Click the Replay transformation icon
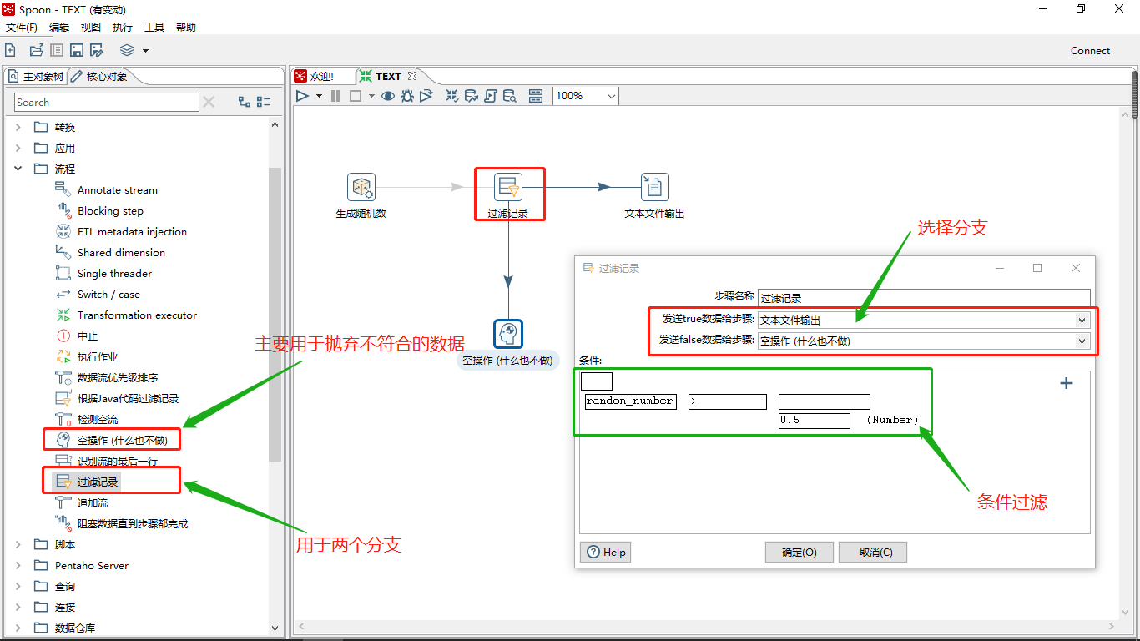The width and height of the screenshot is (1140, 641). click(426, 96)
